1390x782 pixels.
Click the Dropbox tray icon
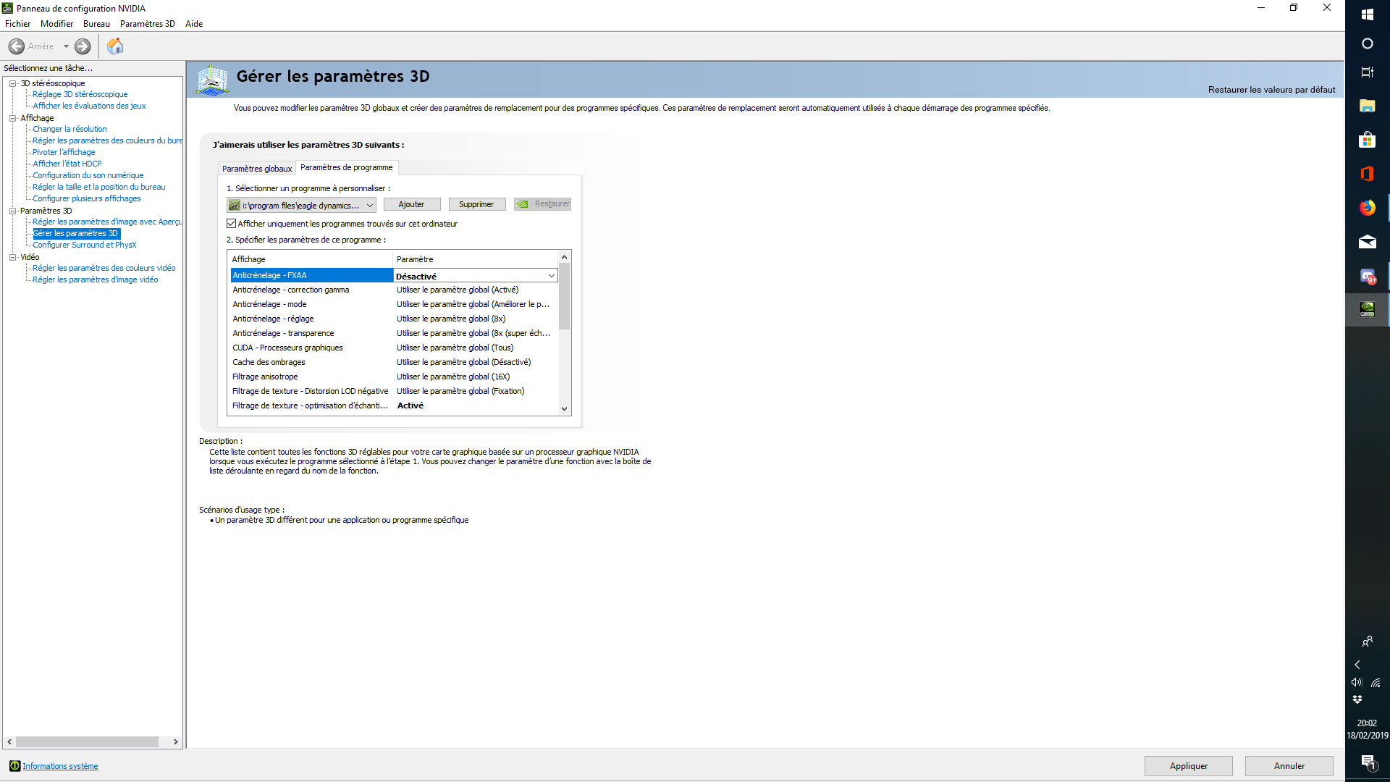[1357, 699]
